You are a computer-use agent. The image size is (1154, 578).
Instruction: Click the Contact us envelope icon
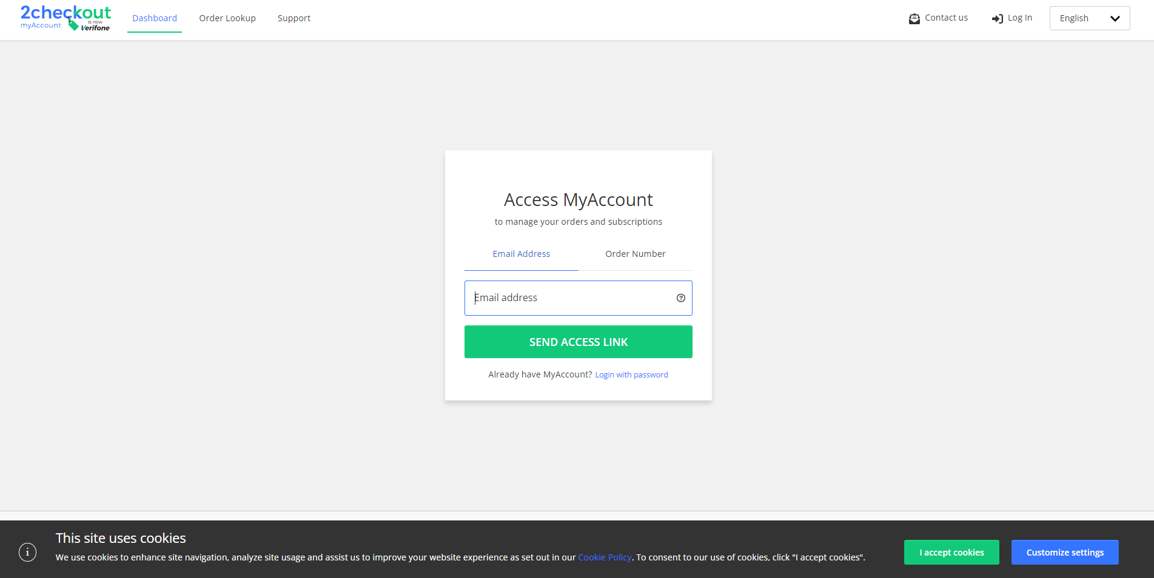[x=914, y=19]
